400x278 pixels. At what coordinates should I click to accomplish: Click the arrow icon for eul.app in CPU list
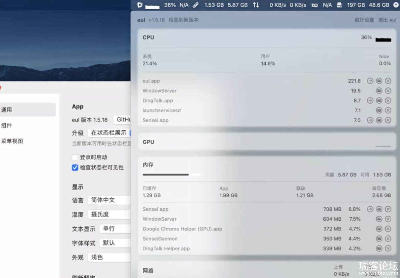370,81
